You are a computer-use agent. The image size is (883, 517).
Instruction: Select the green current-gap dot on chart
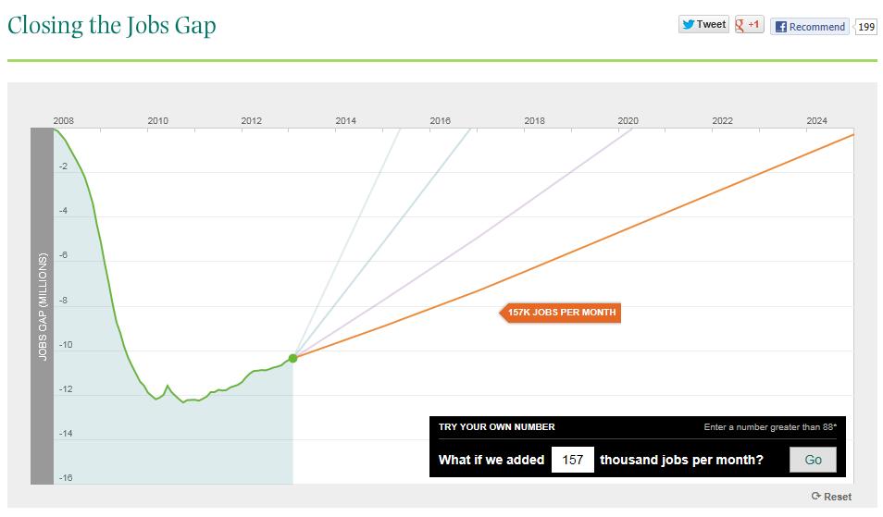(293, 358)
